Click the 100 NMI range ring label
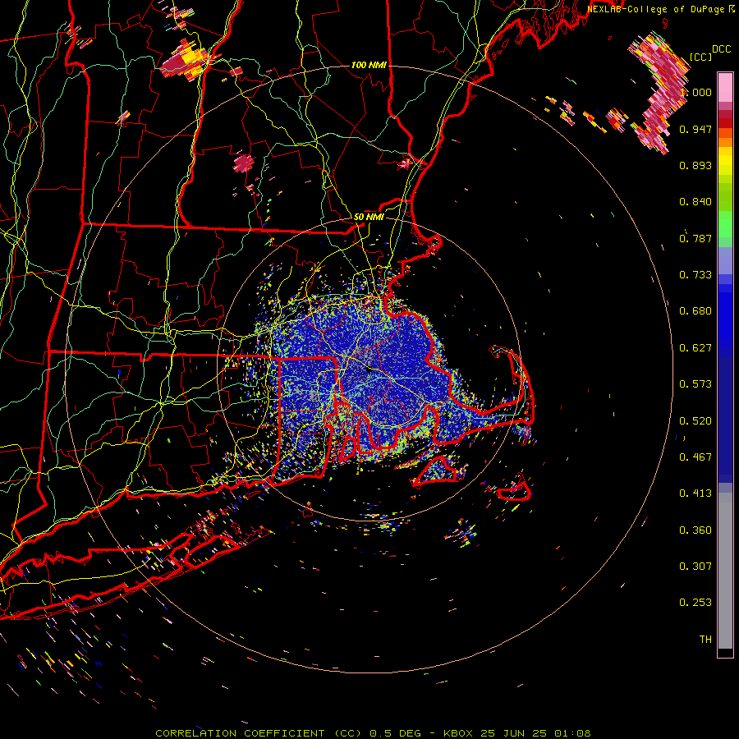This screenshot has height=739, width=739. pos(369,65)
